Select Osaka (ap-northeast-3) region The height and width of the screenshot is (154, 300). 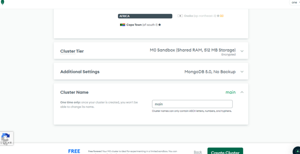click(201, 16)
